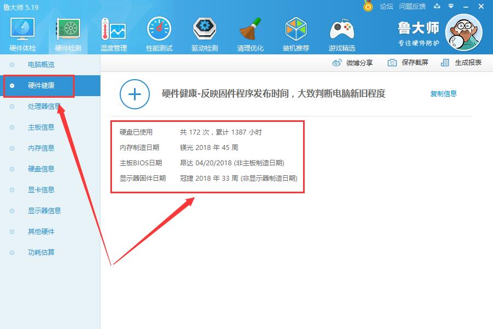Click the radio dot beside 显卡信息

click(12, 190)
